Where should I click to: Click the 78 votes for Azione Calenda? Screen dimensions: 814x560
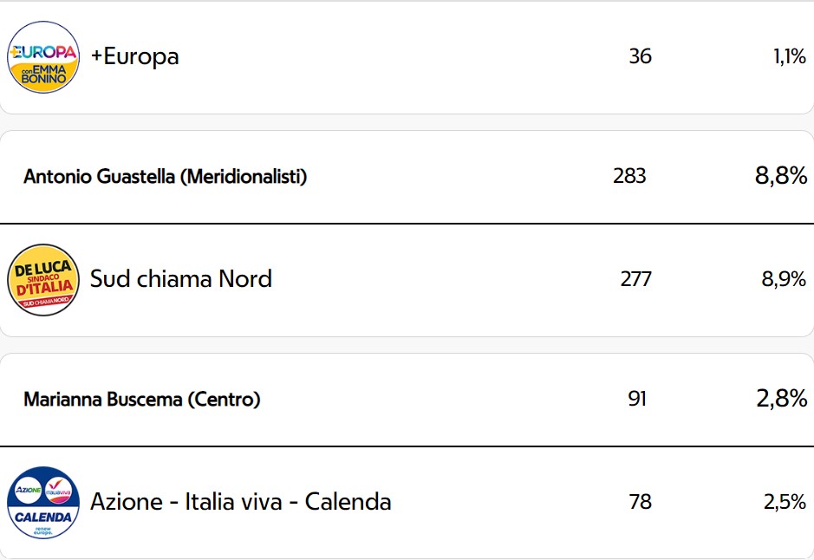(x=640, y=502)
